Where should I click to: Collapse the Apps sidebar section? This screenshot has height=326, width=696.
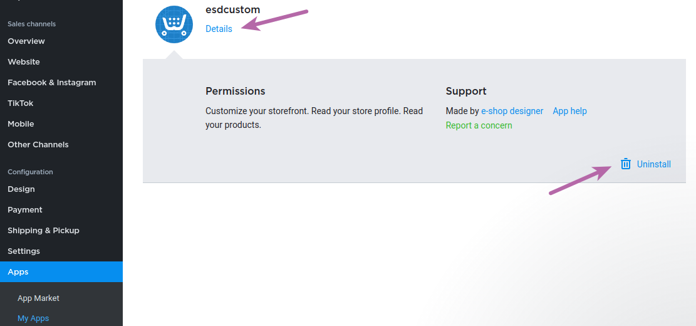(x=61, y=272)
